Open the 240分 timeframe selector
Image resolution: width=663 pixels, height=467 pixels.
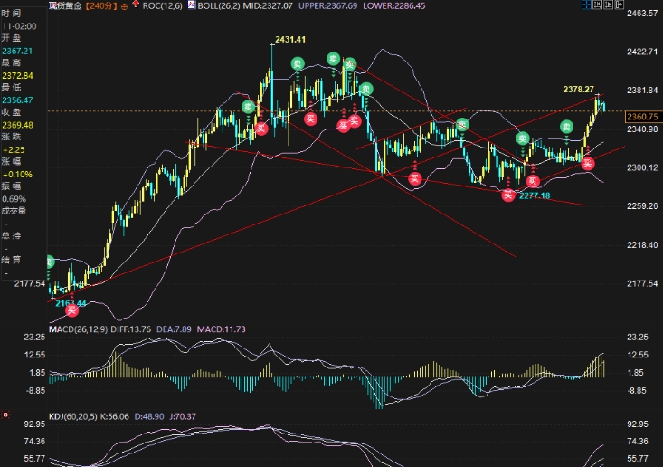[x=101, y=6]
